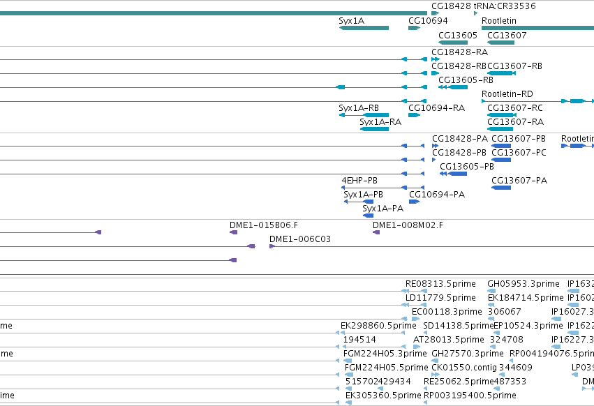The height and width of the screenshot is (406, 594).
Task: Select the 4EHP-PB protein label
Action: click(359, 181)
